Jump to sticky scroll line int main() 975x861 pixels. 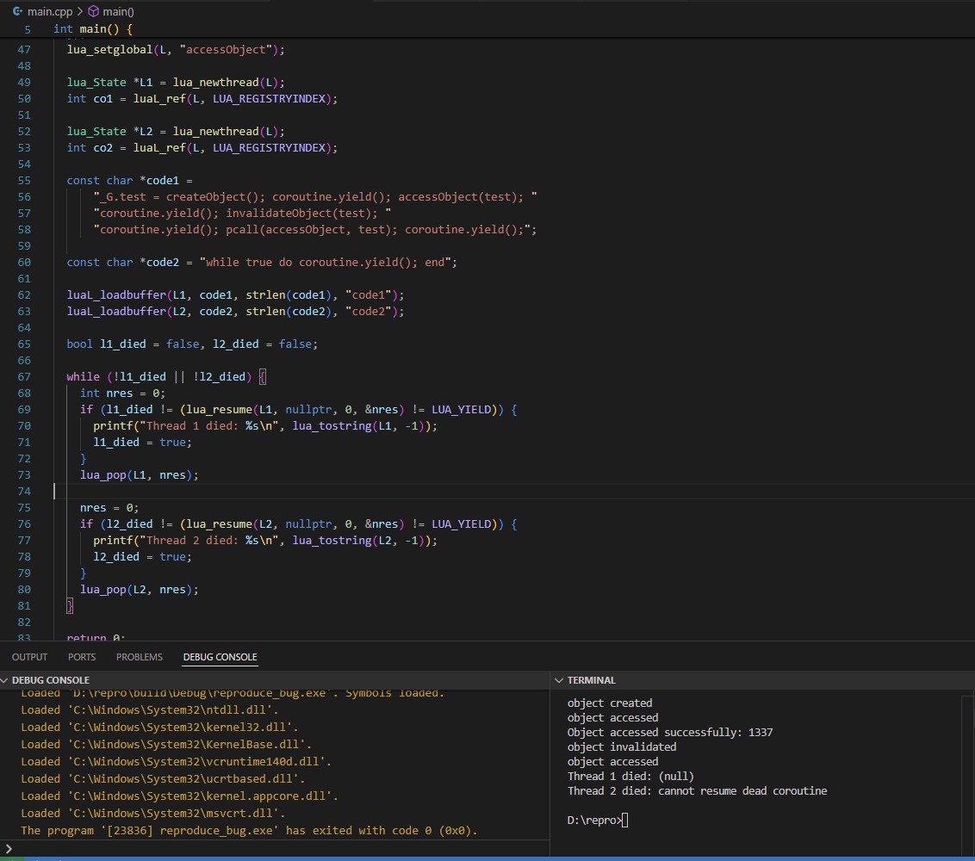tap(93, 28)
